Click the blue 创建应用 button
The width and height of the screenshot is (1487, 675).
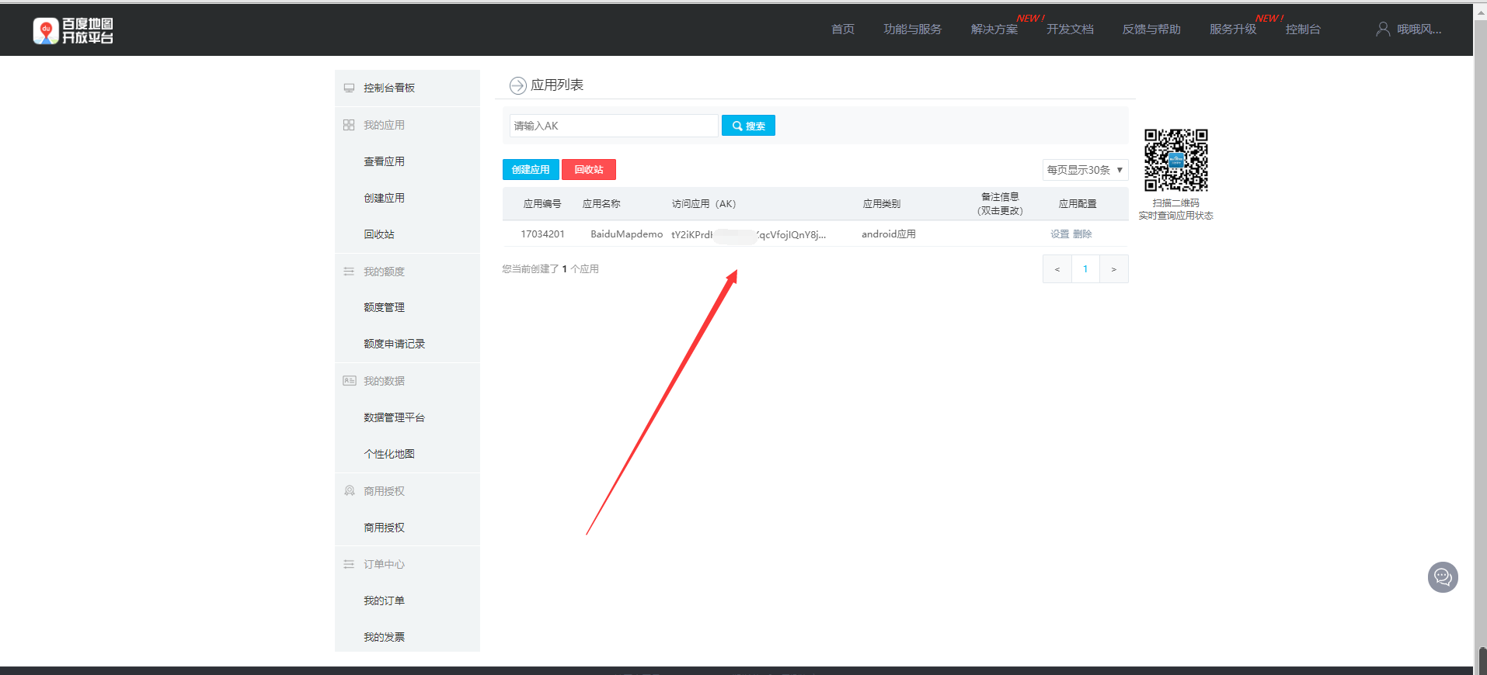pyautogui.click(x=531, y=169)
